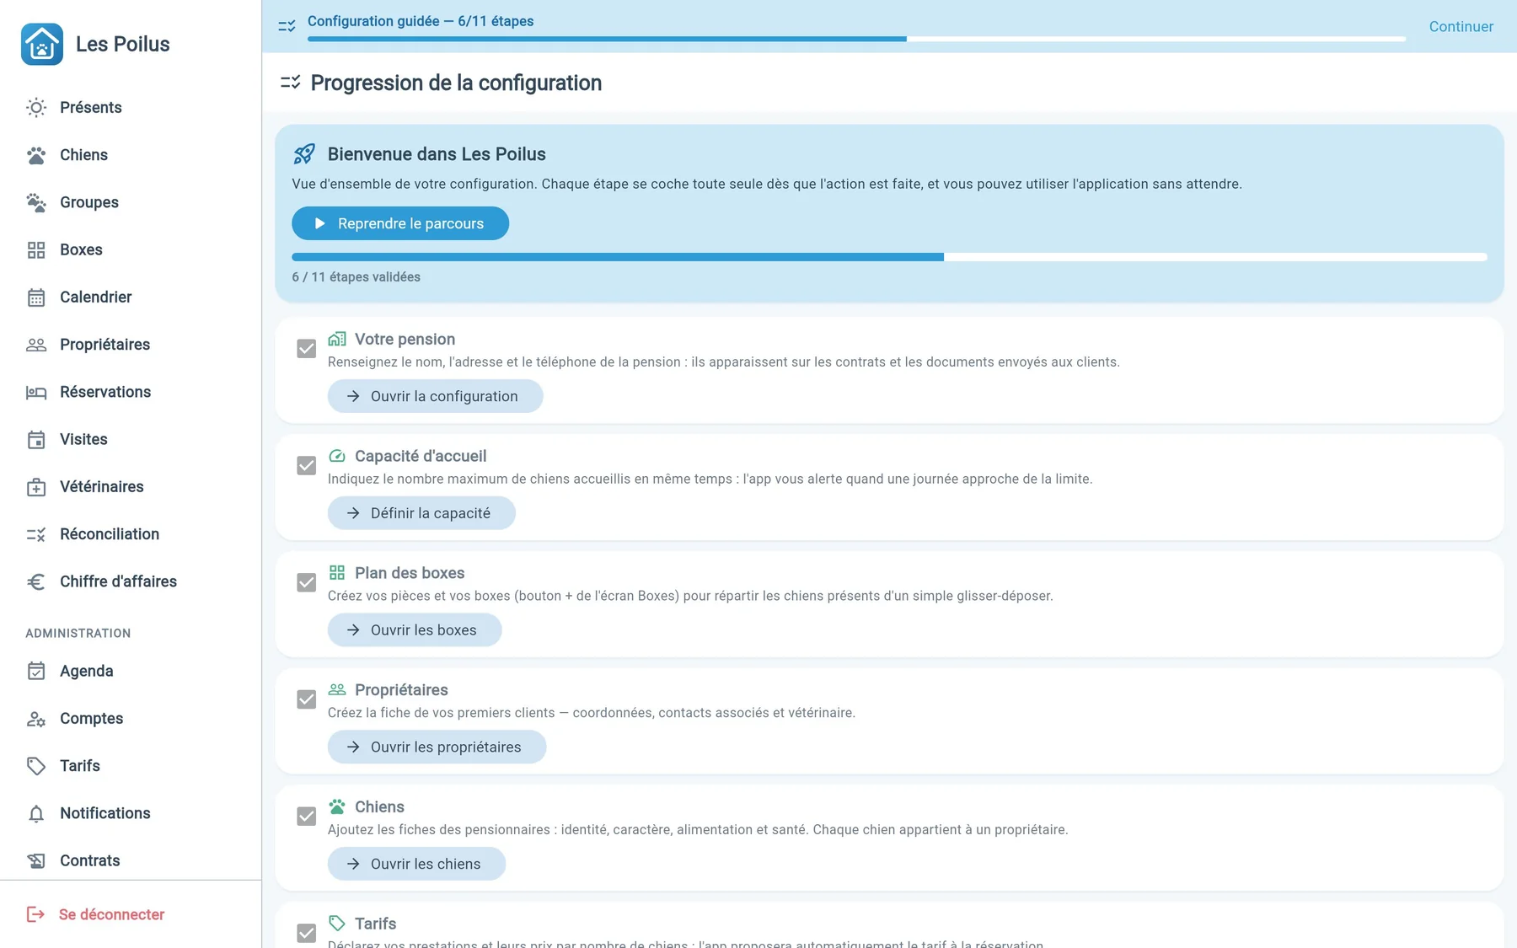Click Ouvrir la configuration button
Screen dimensions: 1517x948
(435, 396)
